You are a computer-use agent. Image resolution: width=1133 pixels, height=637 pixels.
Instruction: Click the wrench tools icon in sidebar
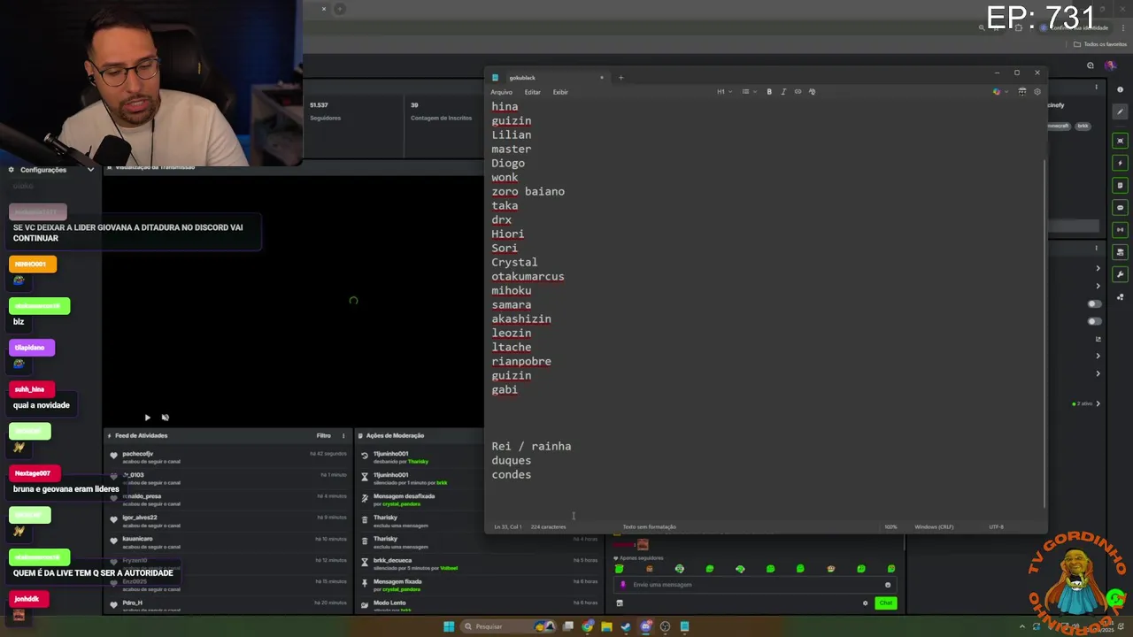tap(1121, 274)
